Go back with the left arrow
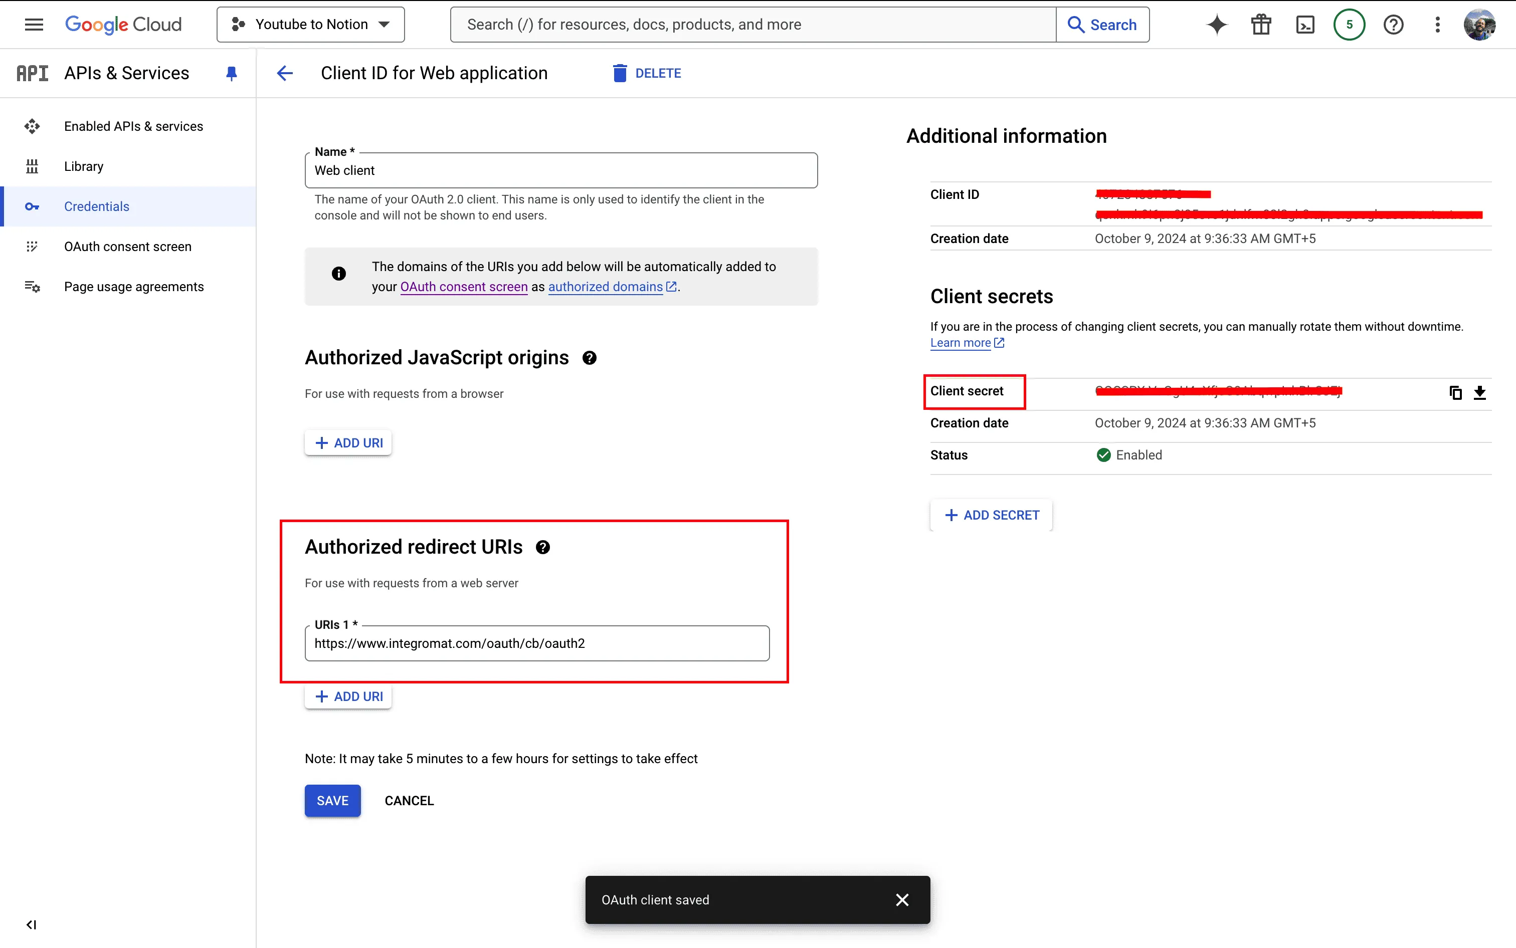 tap(285, 73)
